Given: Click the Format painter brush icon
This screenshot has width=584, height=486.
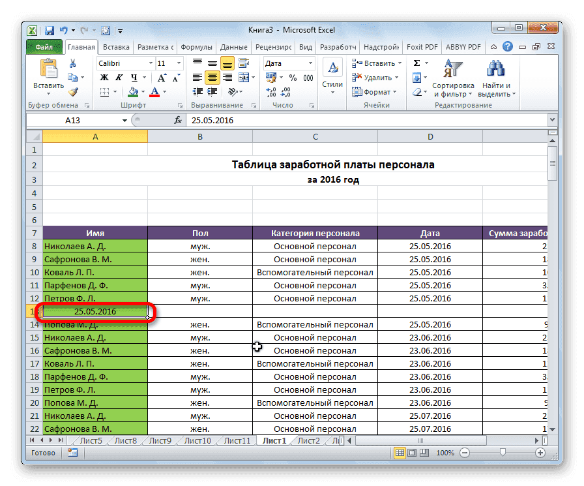Looking at the screenshot, I should (x=73, y=92).
